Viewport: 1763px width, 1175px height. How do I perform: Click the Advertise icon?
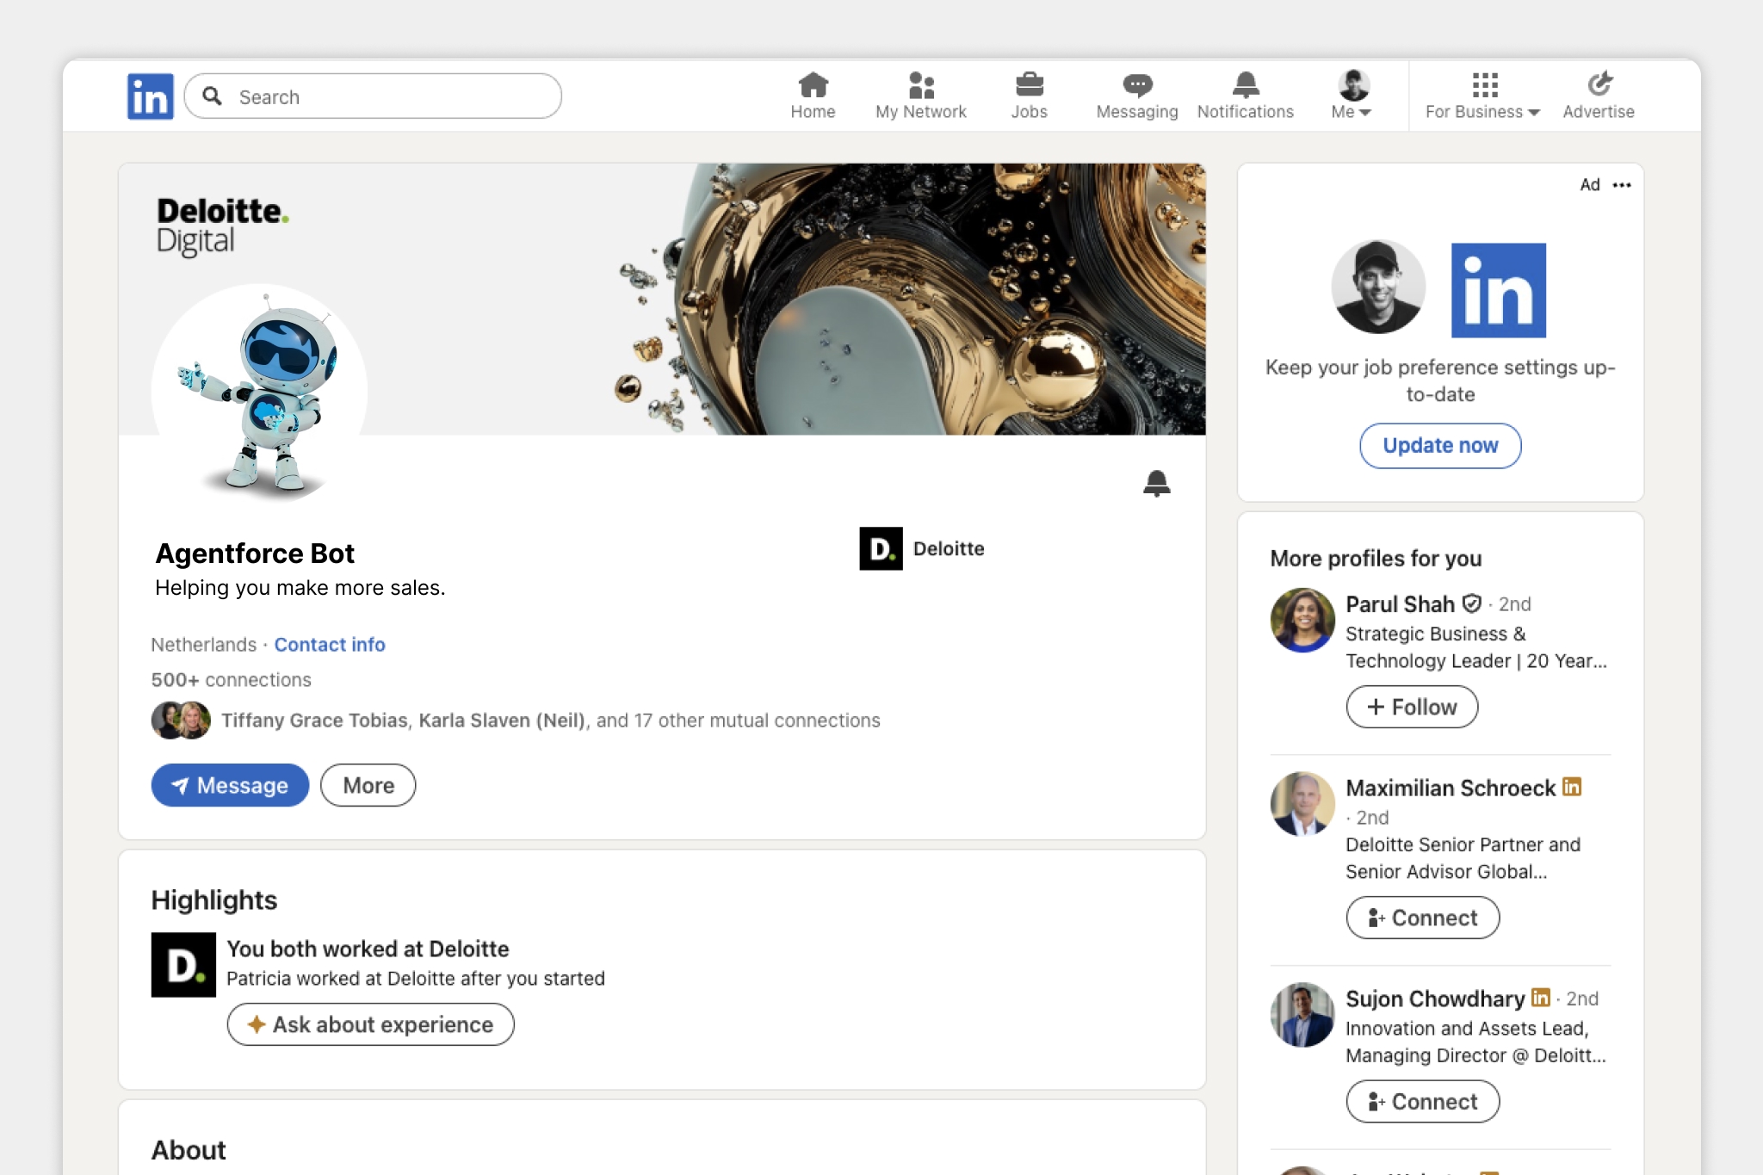click(x=1599, y=85)
